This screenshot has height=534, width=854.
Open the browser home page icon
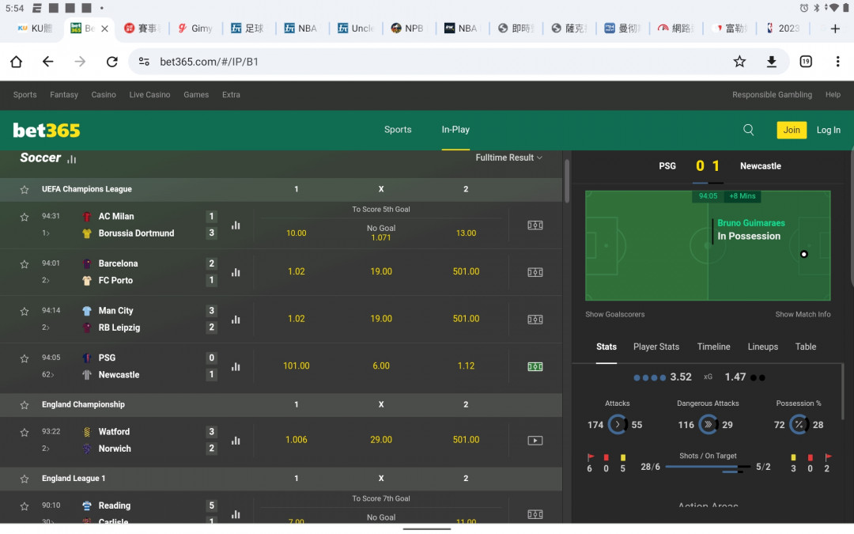[17, 62]
